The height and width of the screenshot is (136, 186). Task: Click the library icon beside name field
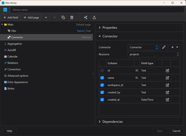click(5, 10)
